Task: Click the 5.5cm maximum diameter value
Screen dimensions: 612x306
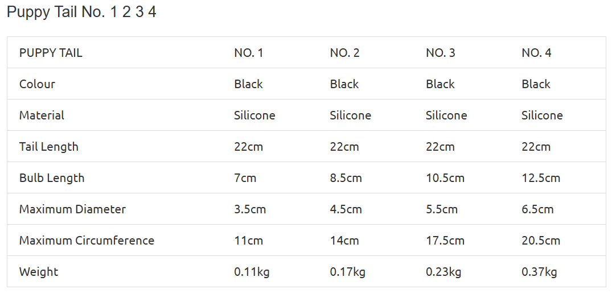Action: click(x=442, y=209)
